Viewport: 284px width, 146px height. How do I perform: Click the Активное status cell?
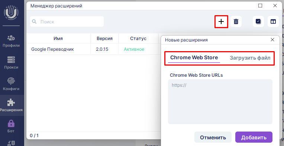(134, 49)
